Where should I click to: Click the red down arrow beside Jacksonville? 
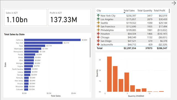(x=98, y=44)
